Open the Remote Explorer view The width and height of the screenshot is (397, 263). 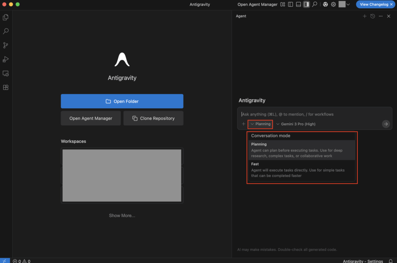6,73
